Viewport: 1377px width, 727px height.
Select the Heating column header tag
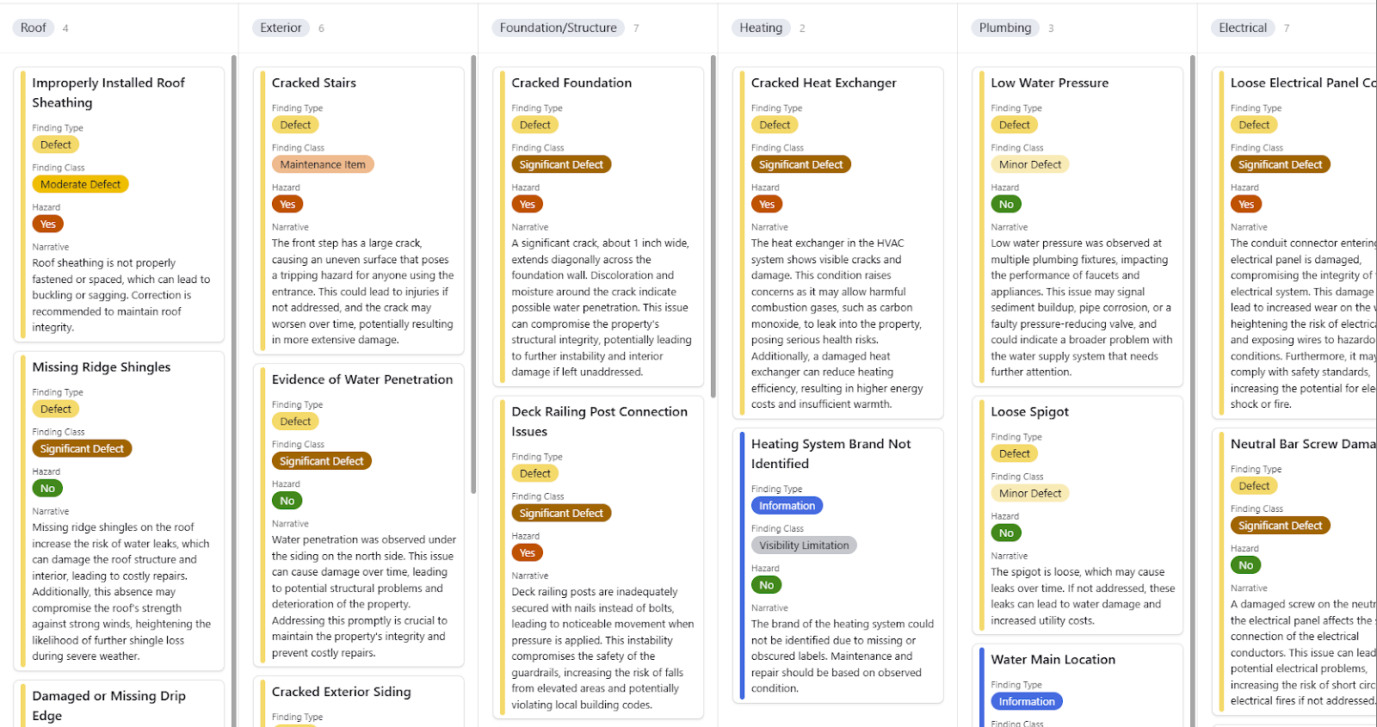click(x=761, y=28)
